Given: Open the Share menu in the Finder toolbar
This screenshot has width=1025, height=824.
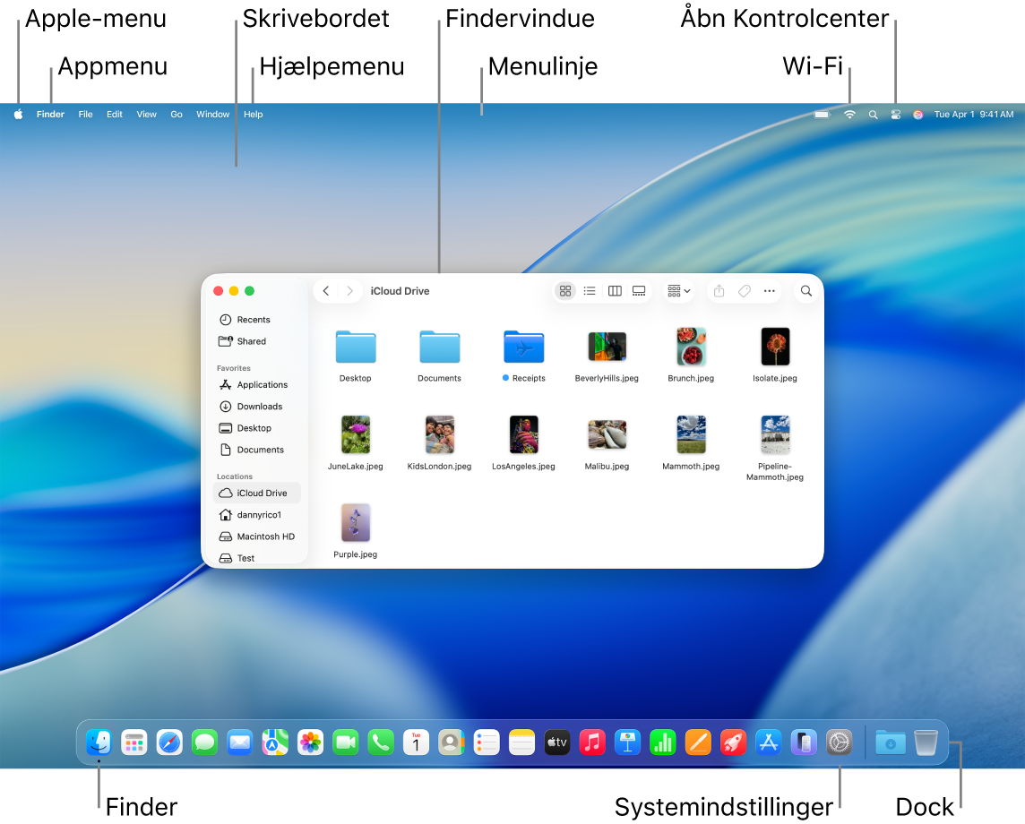Looking at the screenshot, I should pyautogui.click(x=718, y=290).
